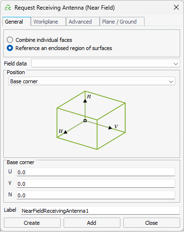The width and height of the screenshot is (184, 232).
Task: Click the base corner marker in the cuboid diagram
Action: click(85, 121)
